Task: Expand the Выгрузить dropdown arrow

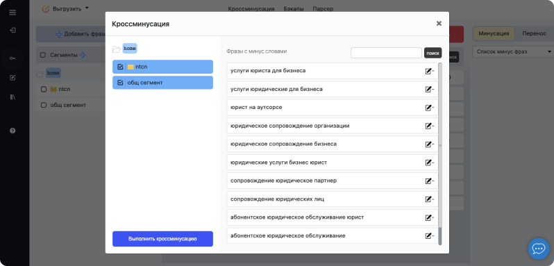Action: 87,8
